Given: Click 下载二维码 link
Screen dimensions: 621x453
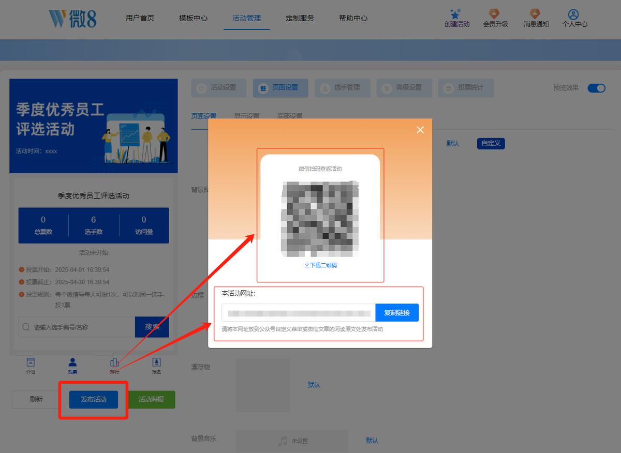Looking at the screenshot, I should [x=320, y=265].
